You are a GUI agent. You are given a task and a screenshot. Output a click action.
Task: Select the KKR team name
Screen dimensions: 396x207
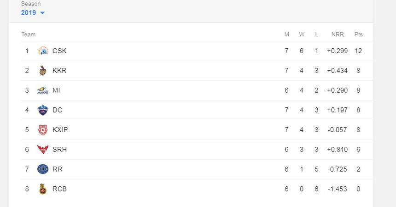59,71
